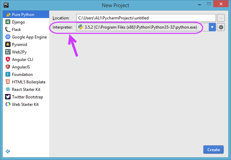Choose the Flask project icon

(8, 30)
